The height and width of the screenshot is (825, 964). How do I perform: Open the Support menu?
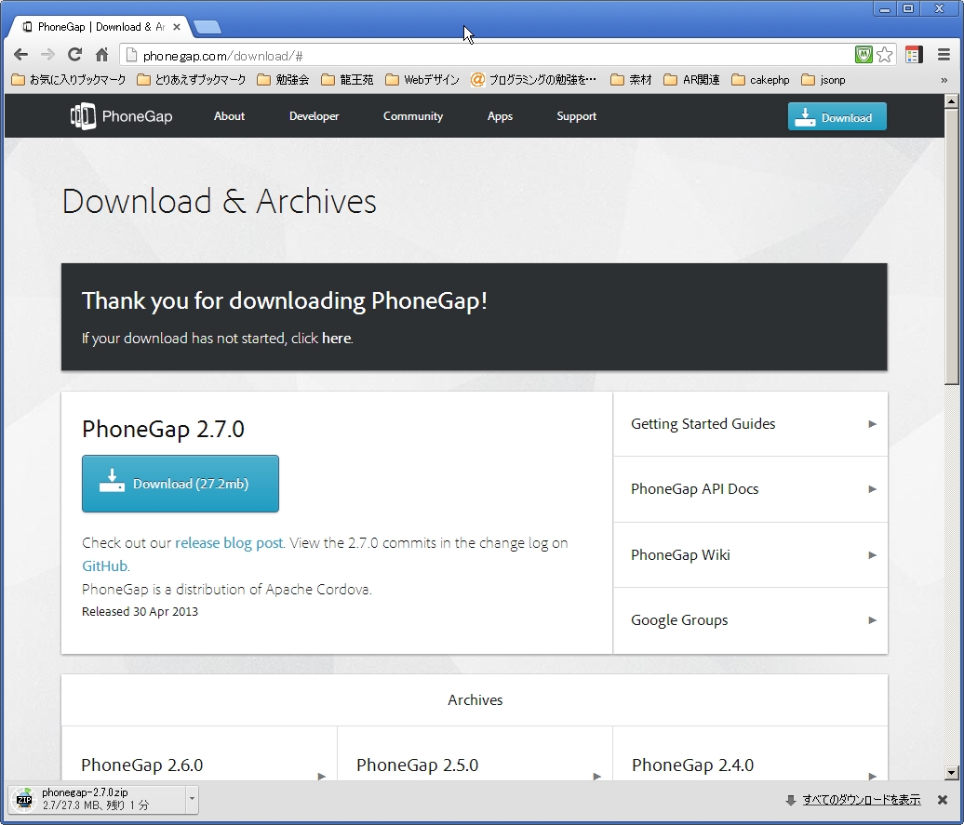click(x=577, y=116)
